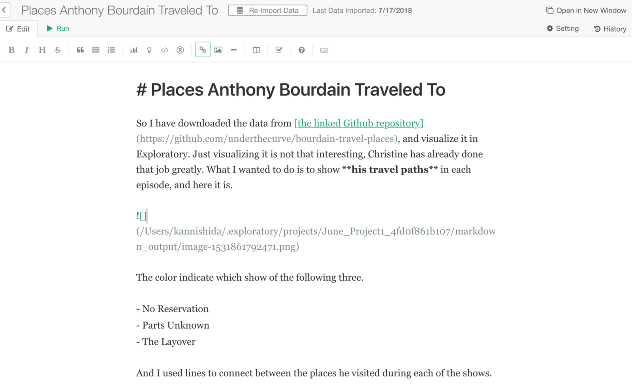Click the Re-import Data button
The width and height of the screenshot is (632, 385).
coord(267,11)
